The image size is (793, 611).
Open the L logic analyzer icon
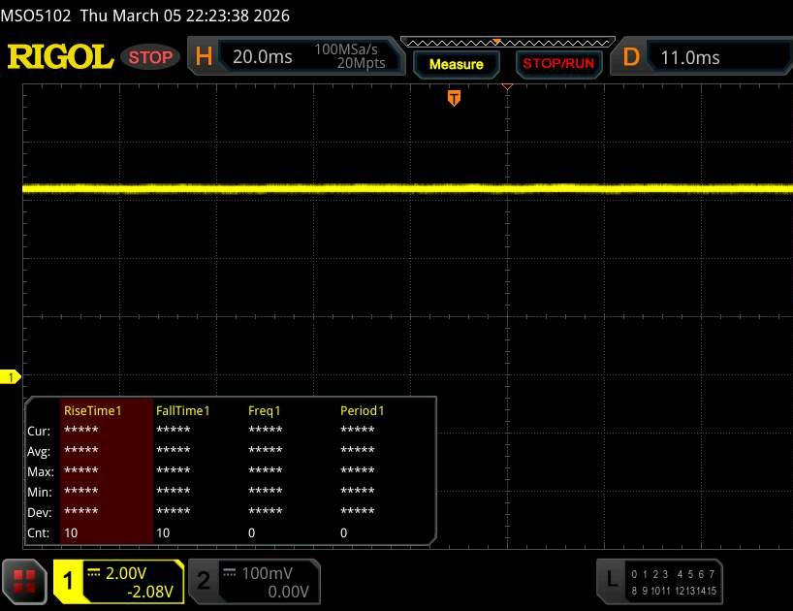click(x=611, y=580)
